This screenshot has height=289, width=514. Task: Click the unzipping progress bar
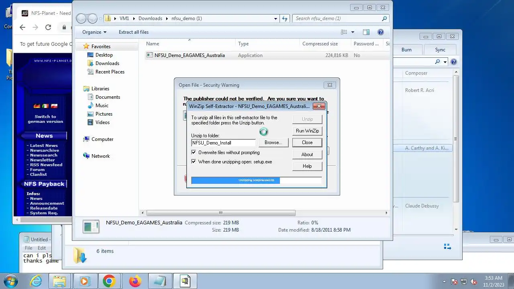[256, 180]
